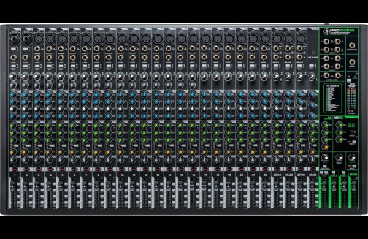Click the channel number 7 label
The width and height of the screenshot is (368, 239).
point(86,175)
